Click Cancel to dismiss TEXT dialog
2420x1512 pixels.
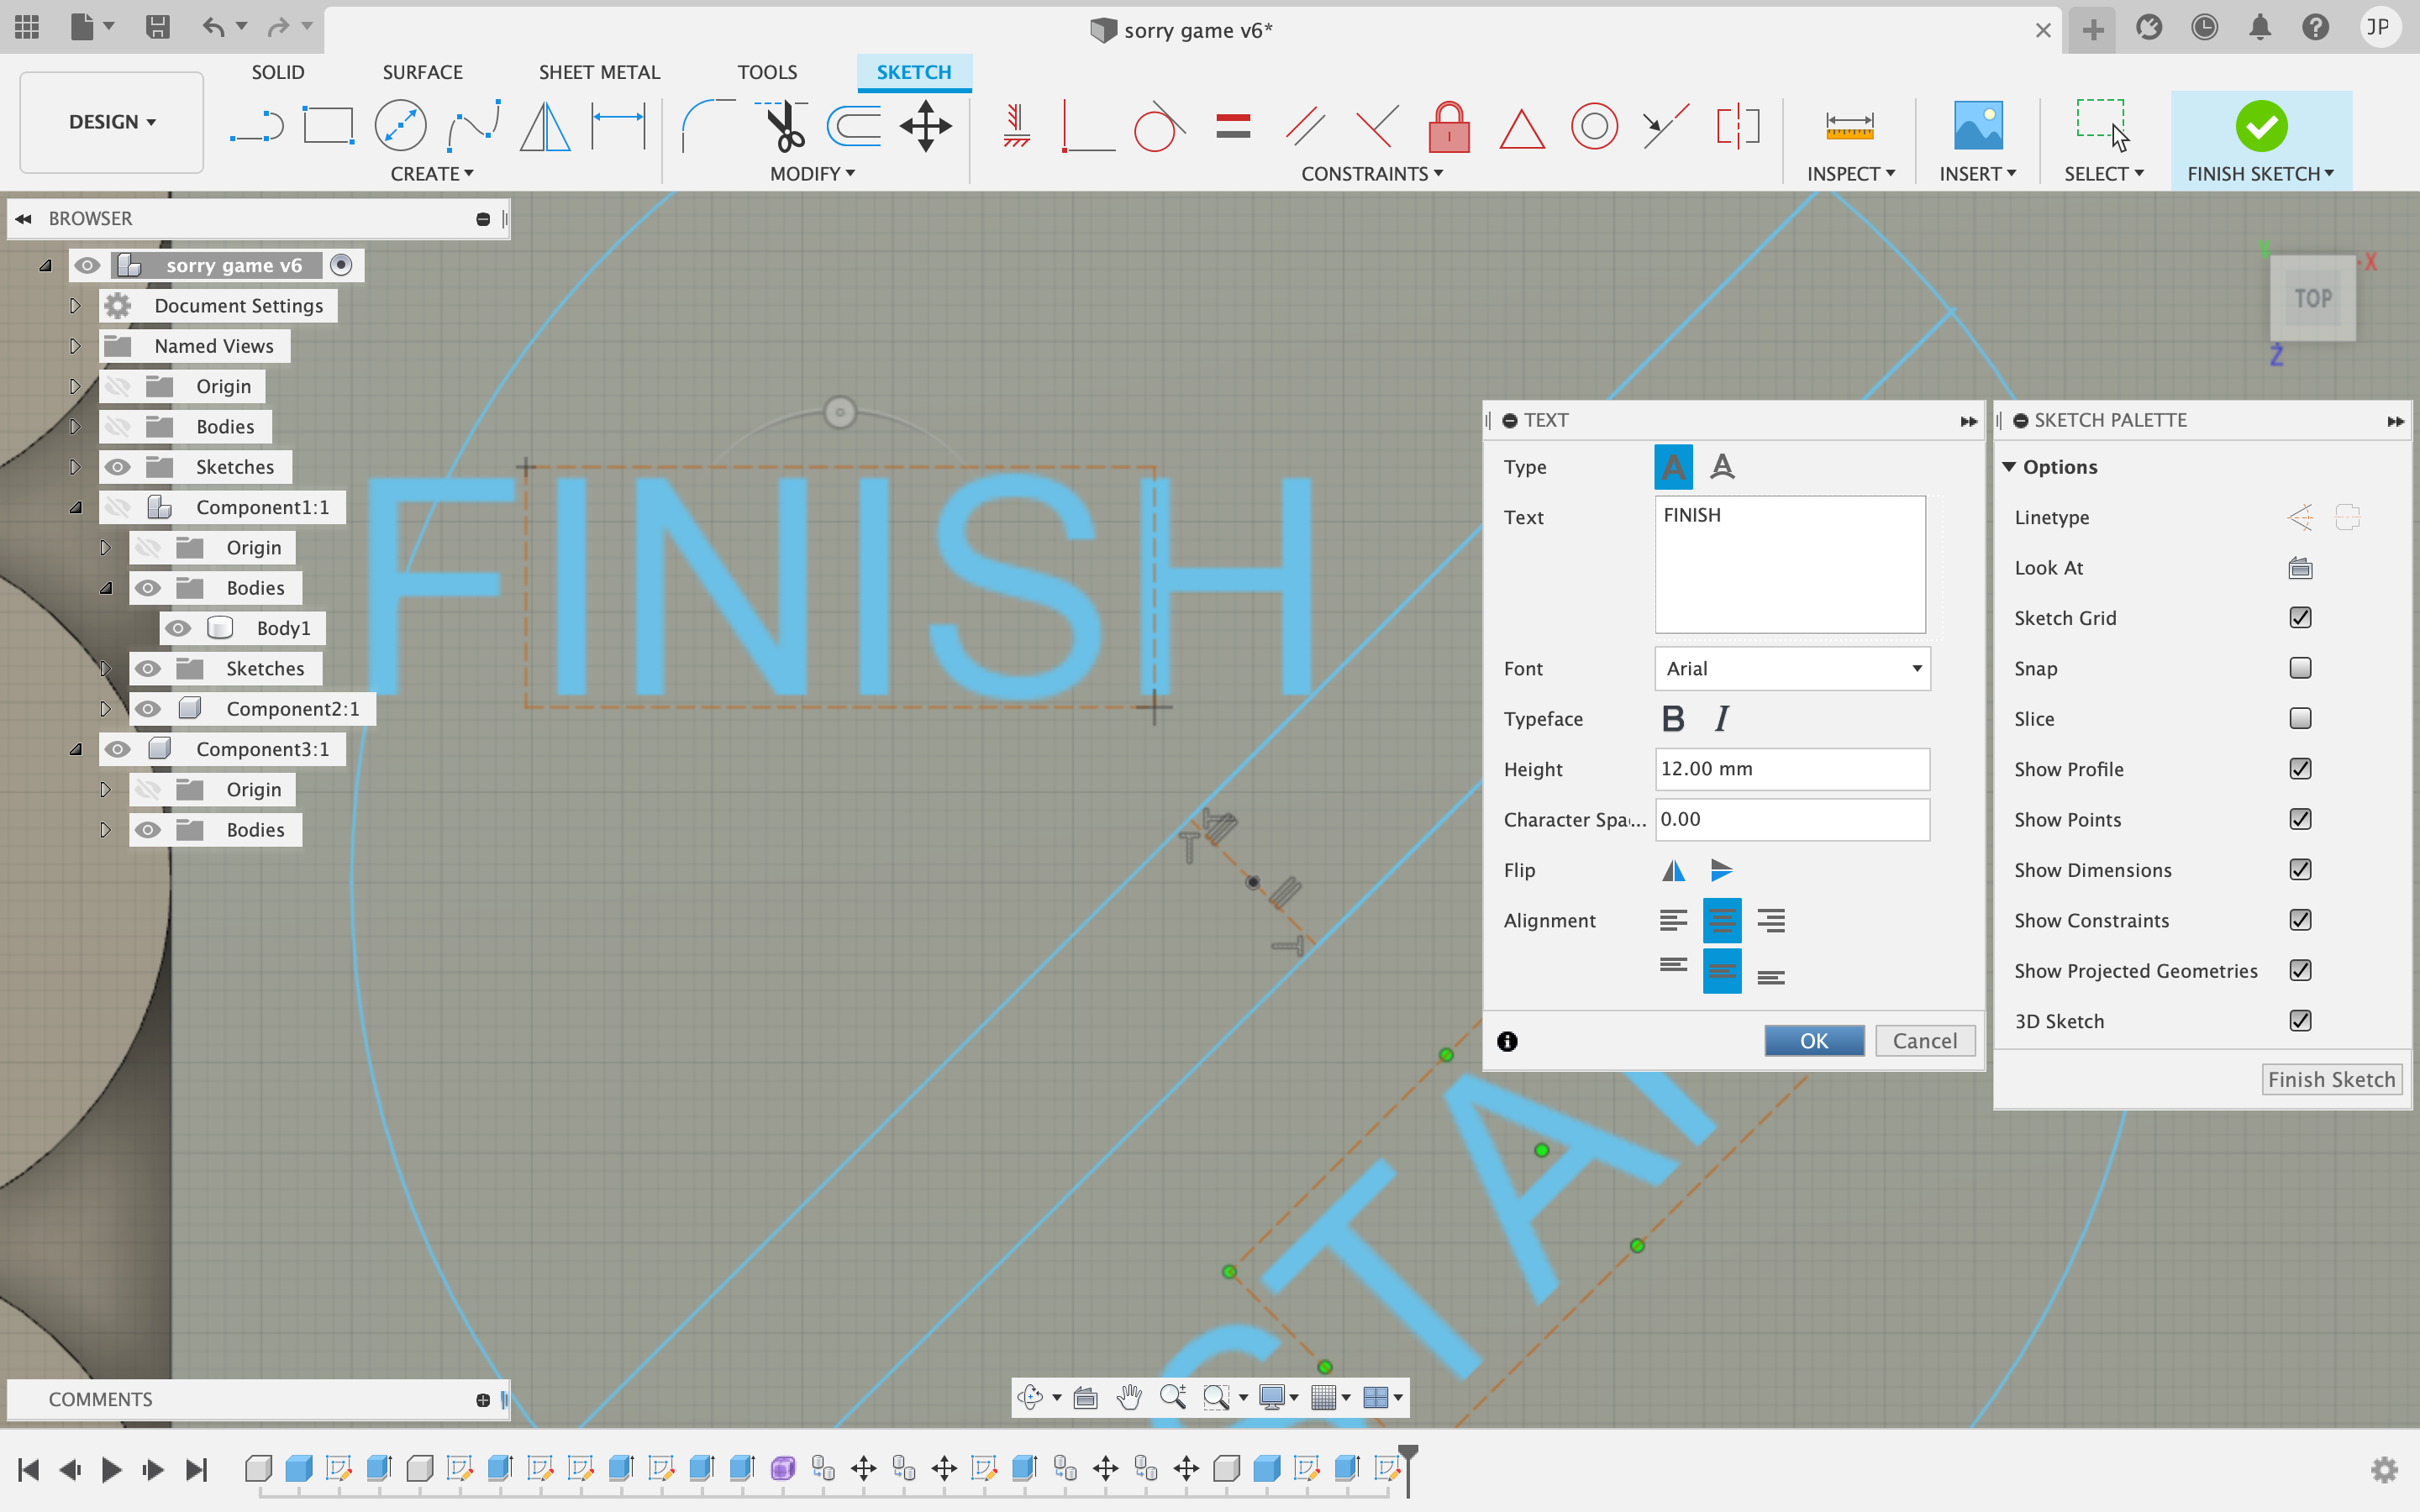(x=1925, y=1040)
